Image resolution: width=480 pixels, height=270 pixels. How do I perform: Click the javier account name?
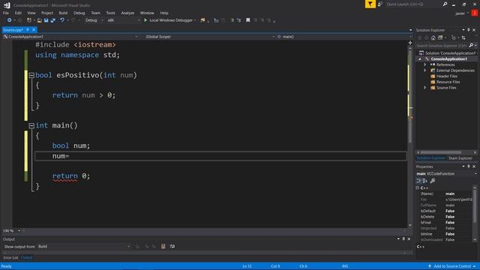tap(460, 13)
